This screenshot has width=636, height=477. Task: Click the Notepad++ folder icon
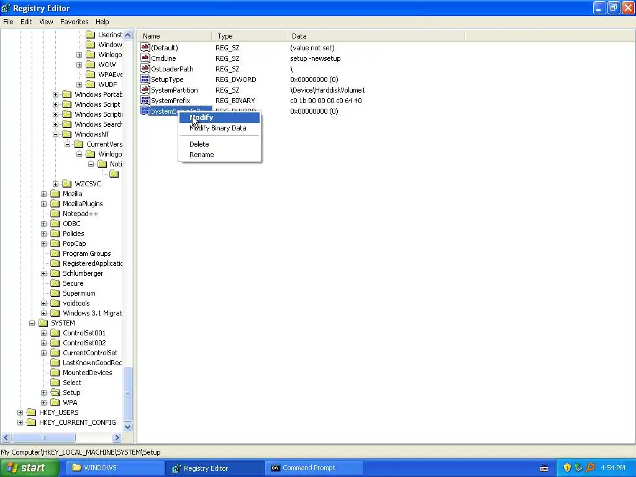tap(55, 214)
